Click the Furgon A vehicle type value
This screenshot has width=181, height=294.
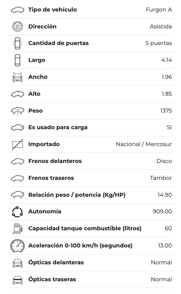(x=159, y=10)
